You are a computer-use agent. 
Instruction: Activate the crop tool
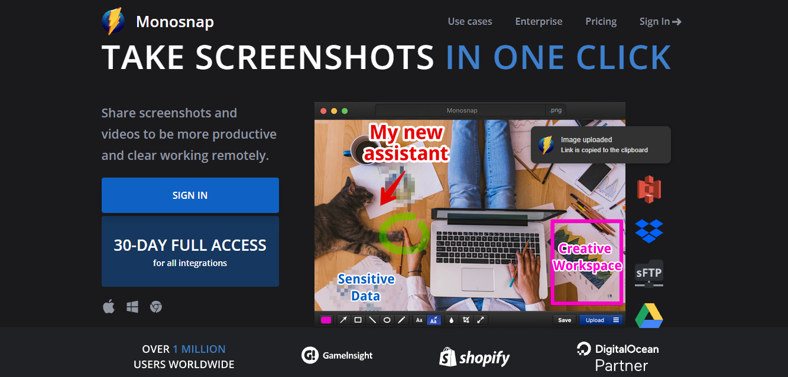(x=466, y=320)
